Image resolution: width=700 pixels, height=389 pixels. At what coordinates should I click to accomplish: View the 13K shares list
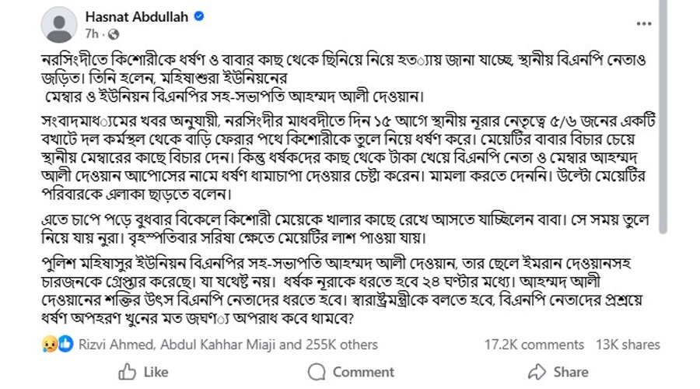(628, 344)
